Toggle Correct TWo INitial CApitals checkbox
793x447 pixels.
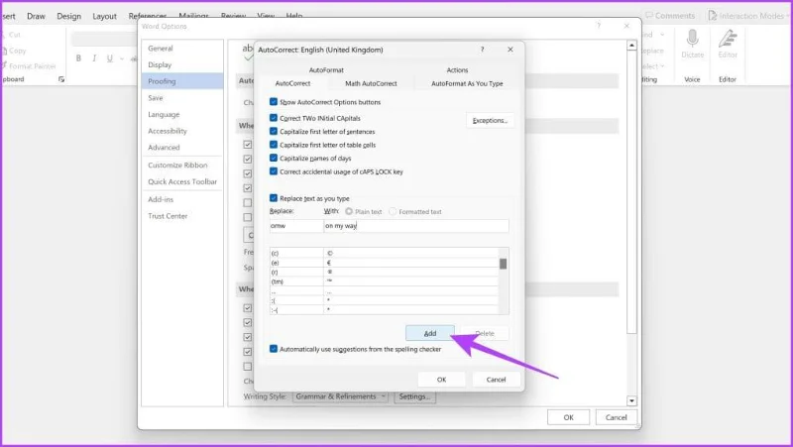coord(274,118)
